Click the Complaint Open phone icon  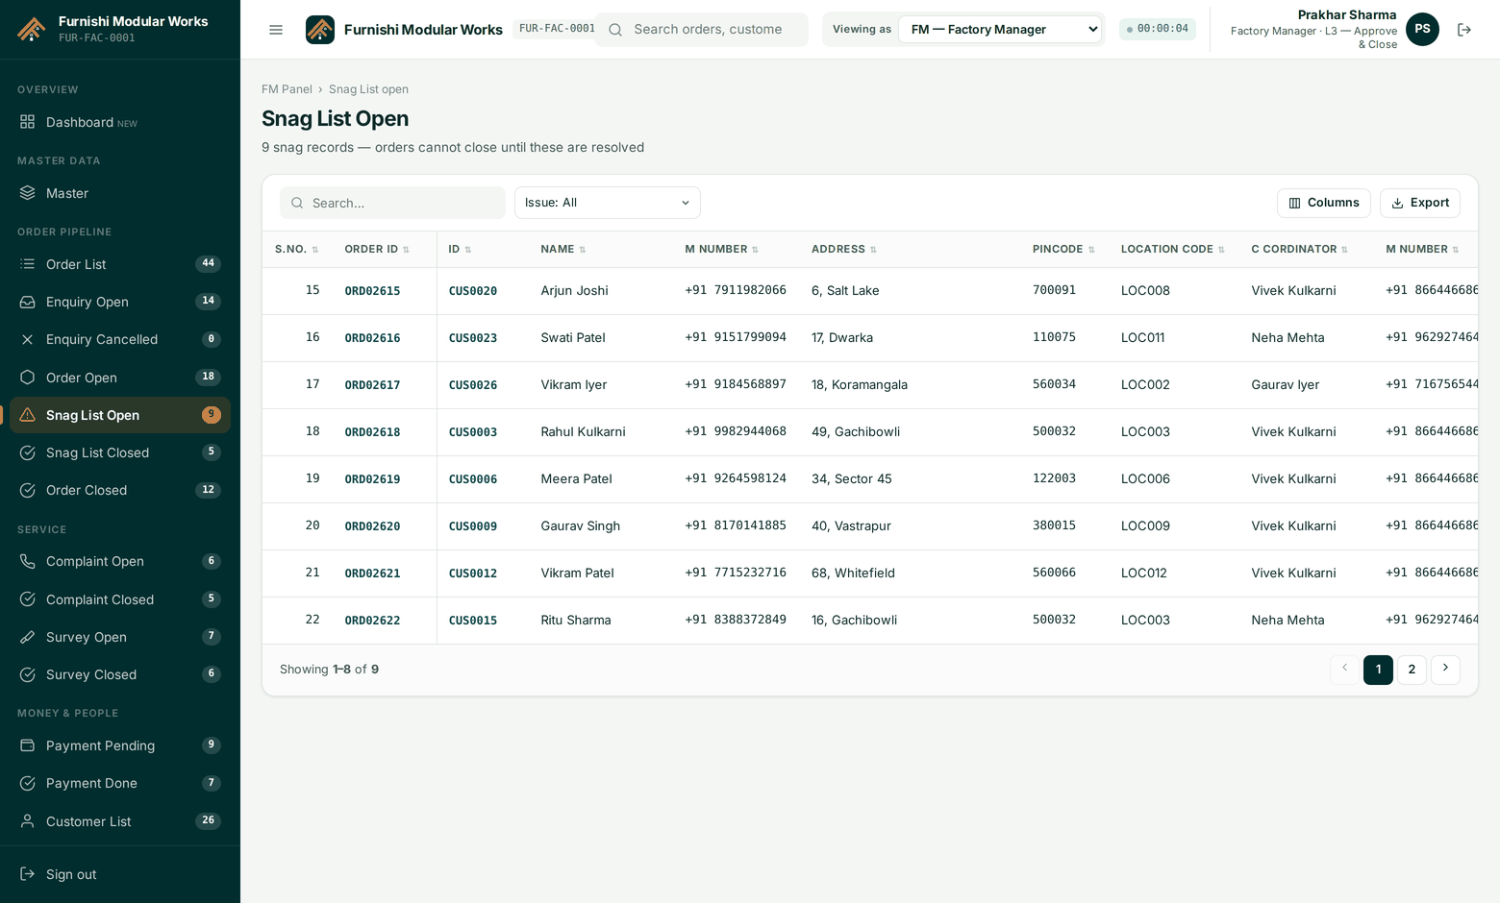[x=28, y=561]
